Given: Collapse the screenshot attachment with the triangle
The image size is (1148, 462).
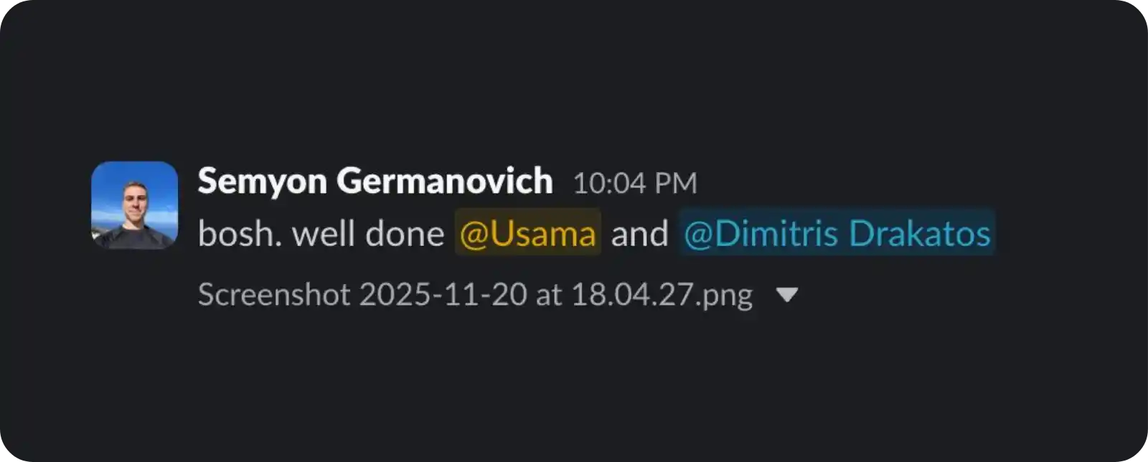Looking at the screenshot, I should [787, 295].
